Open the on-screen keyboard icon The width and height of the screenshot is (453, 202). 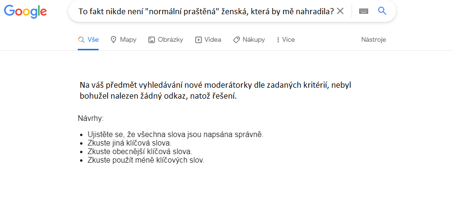[x=363, y=11]
